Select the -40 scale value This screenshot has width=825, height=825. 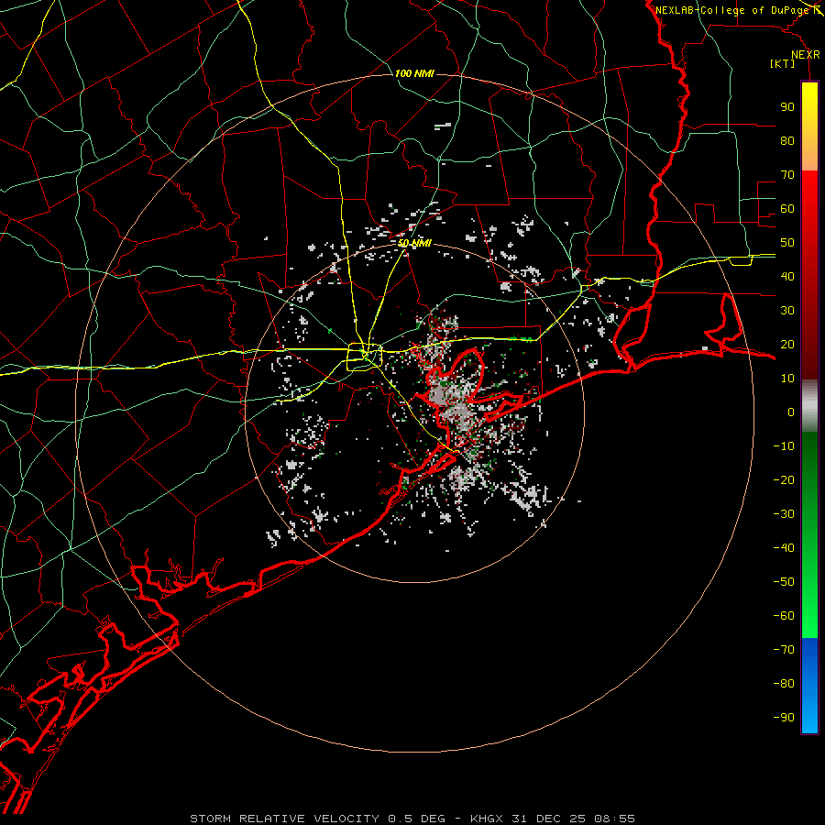784,548
